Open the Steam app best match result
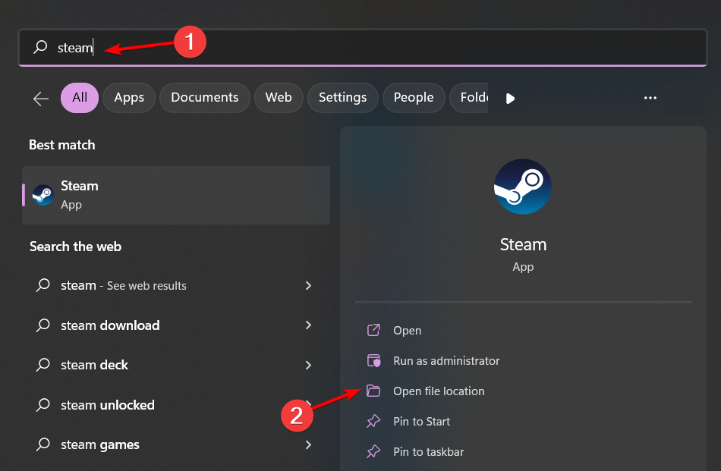 pyautogui.click(x=176, y=195)
